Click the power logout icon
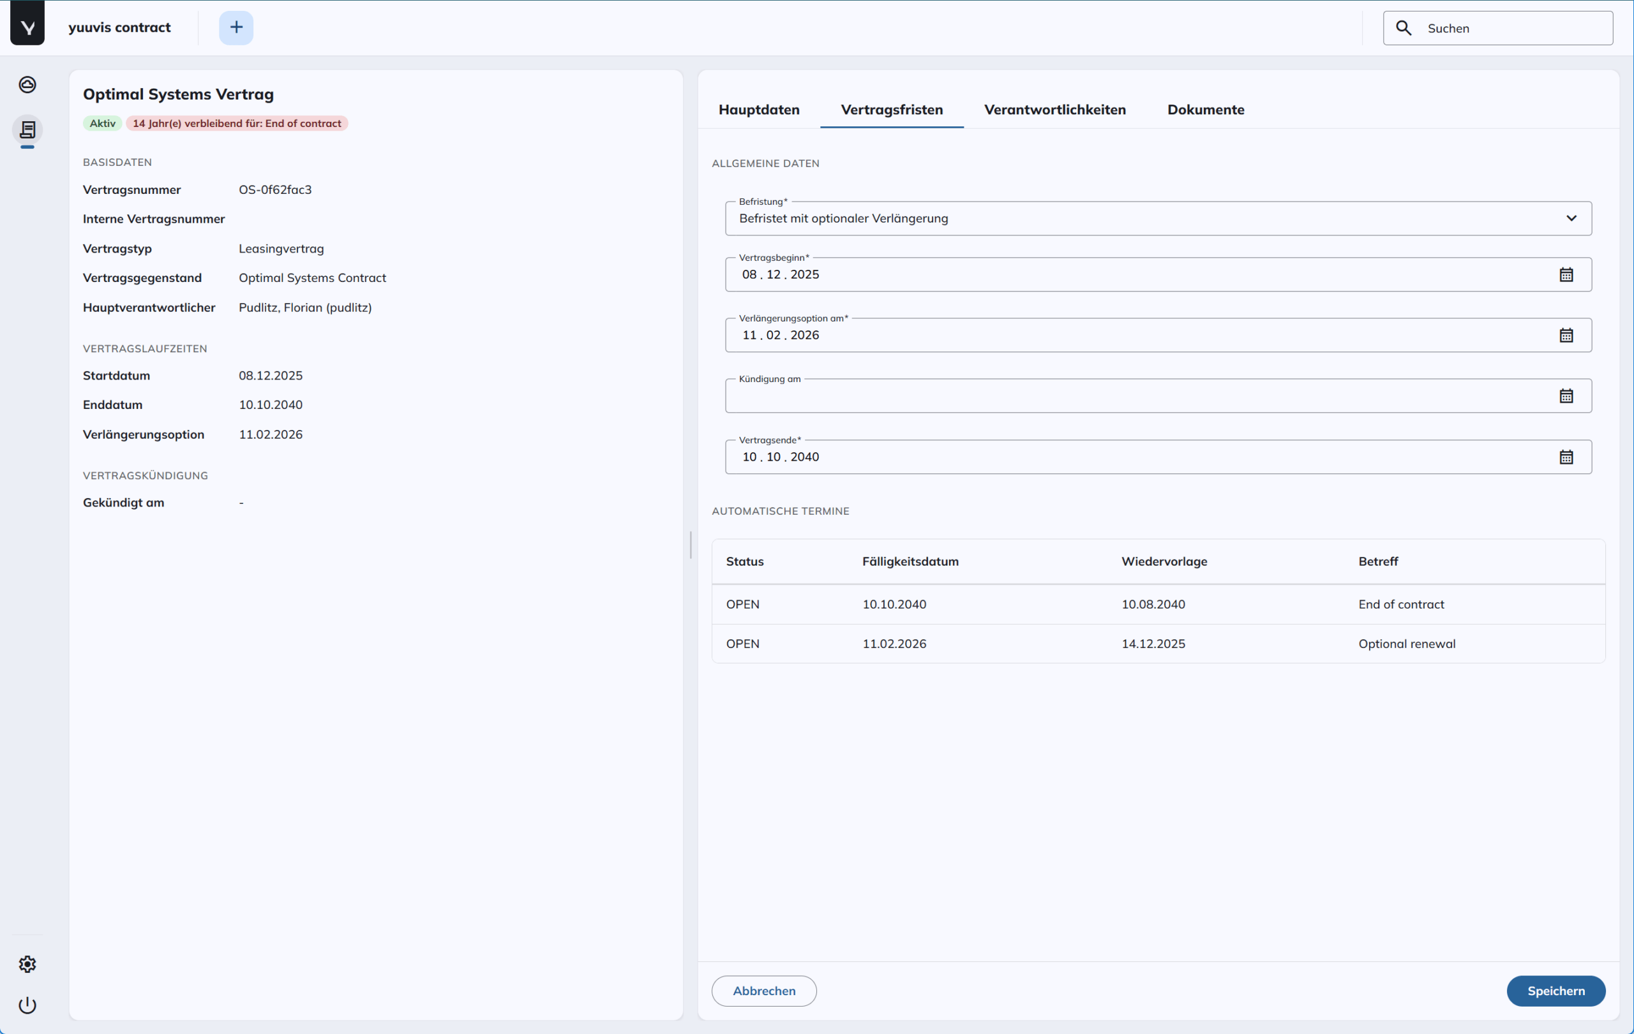The image size is (1634, 1034). point(27,1004)
